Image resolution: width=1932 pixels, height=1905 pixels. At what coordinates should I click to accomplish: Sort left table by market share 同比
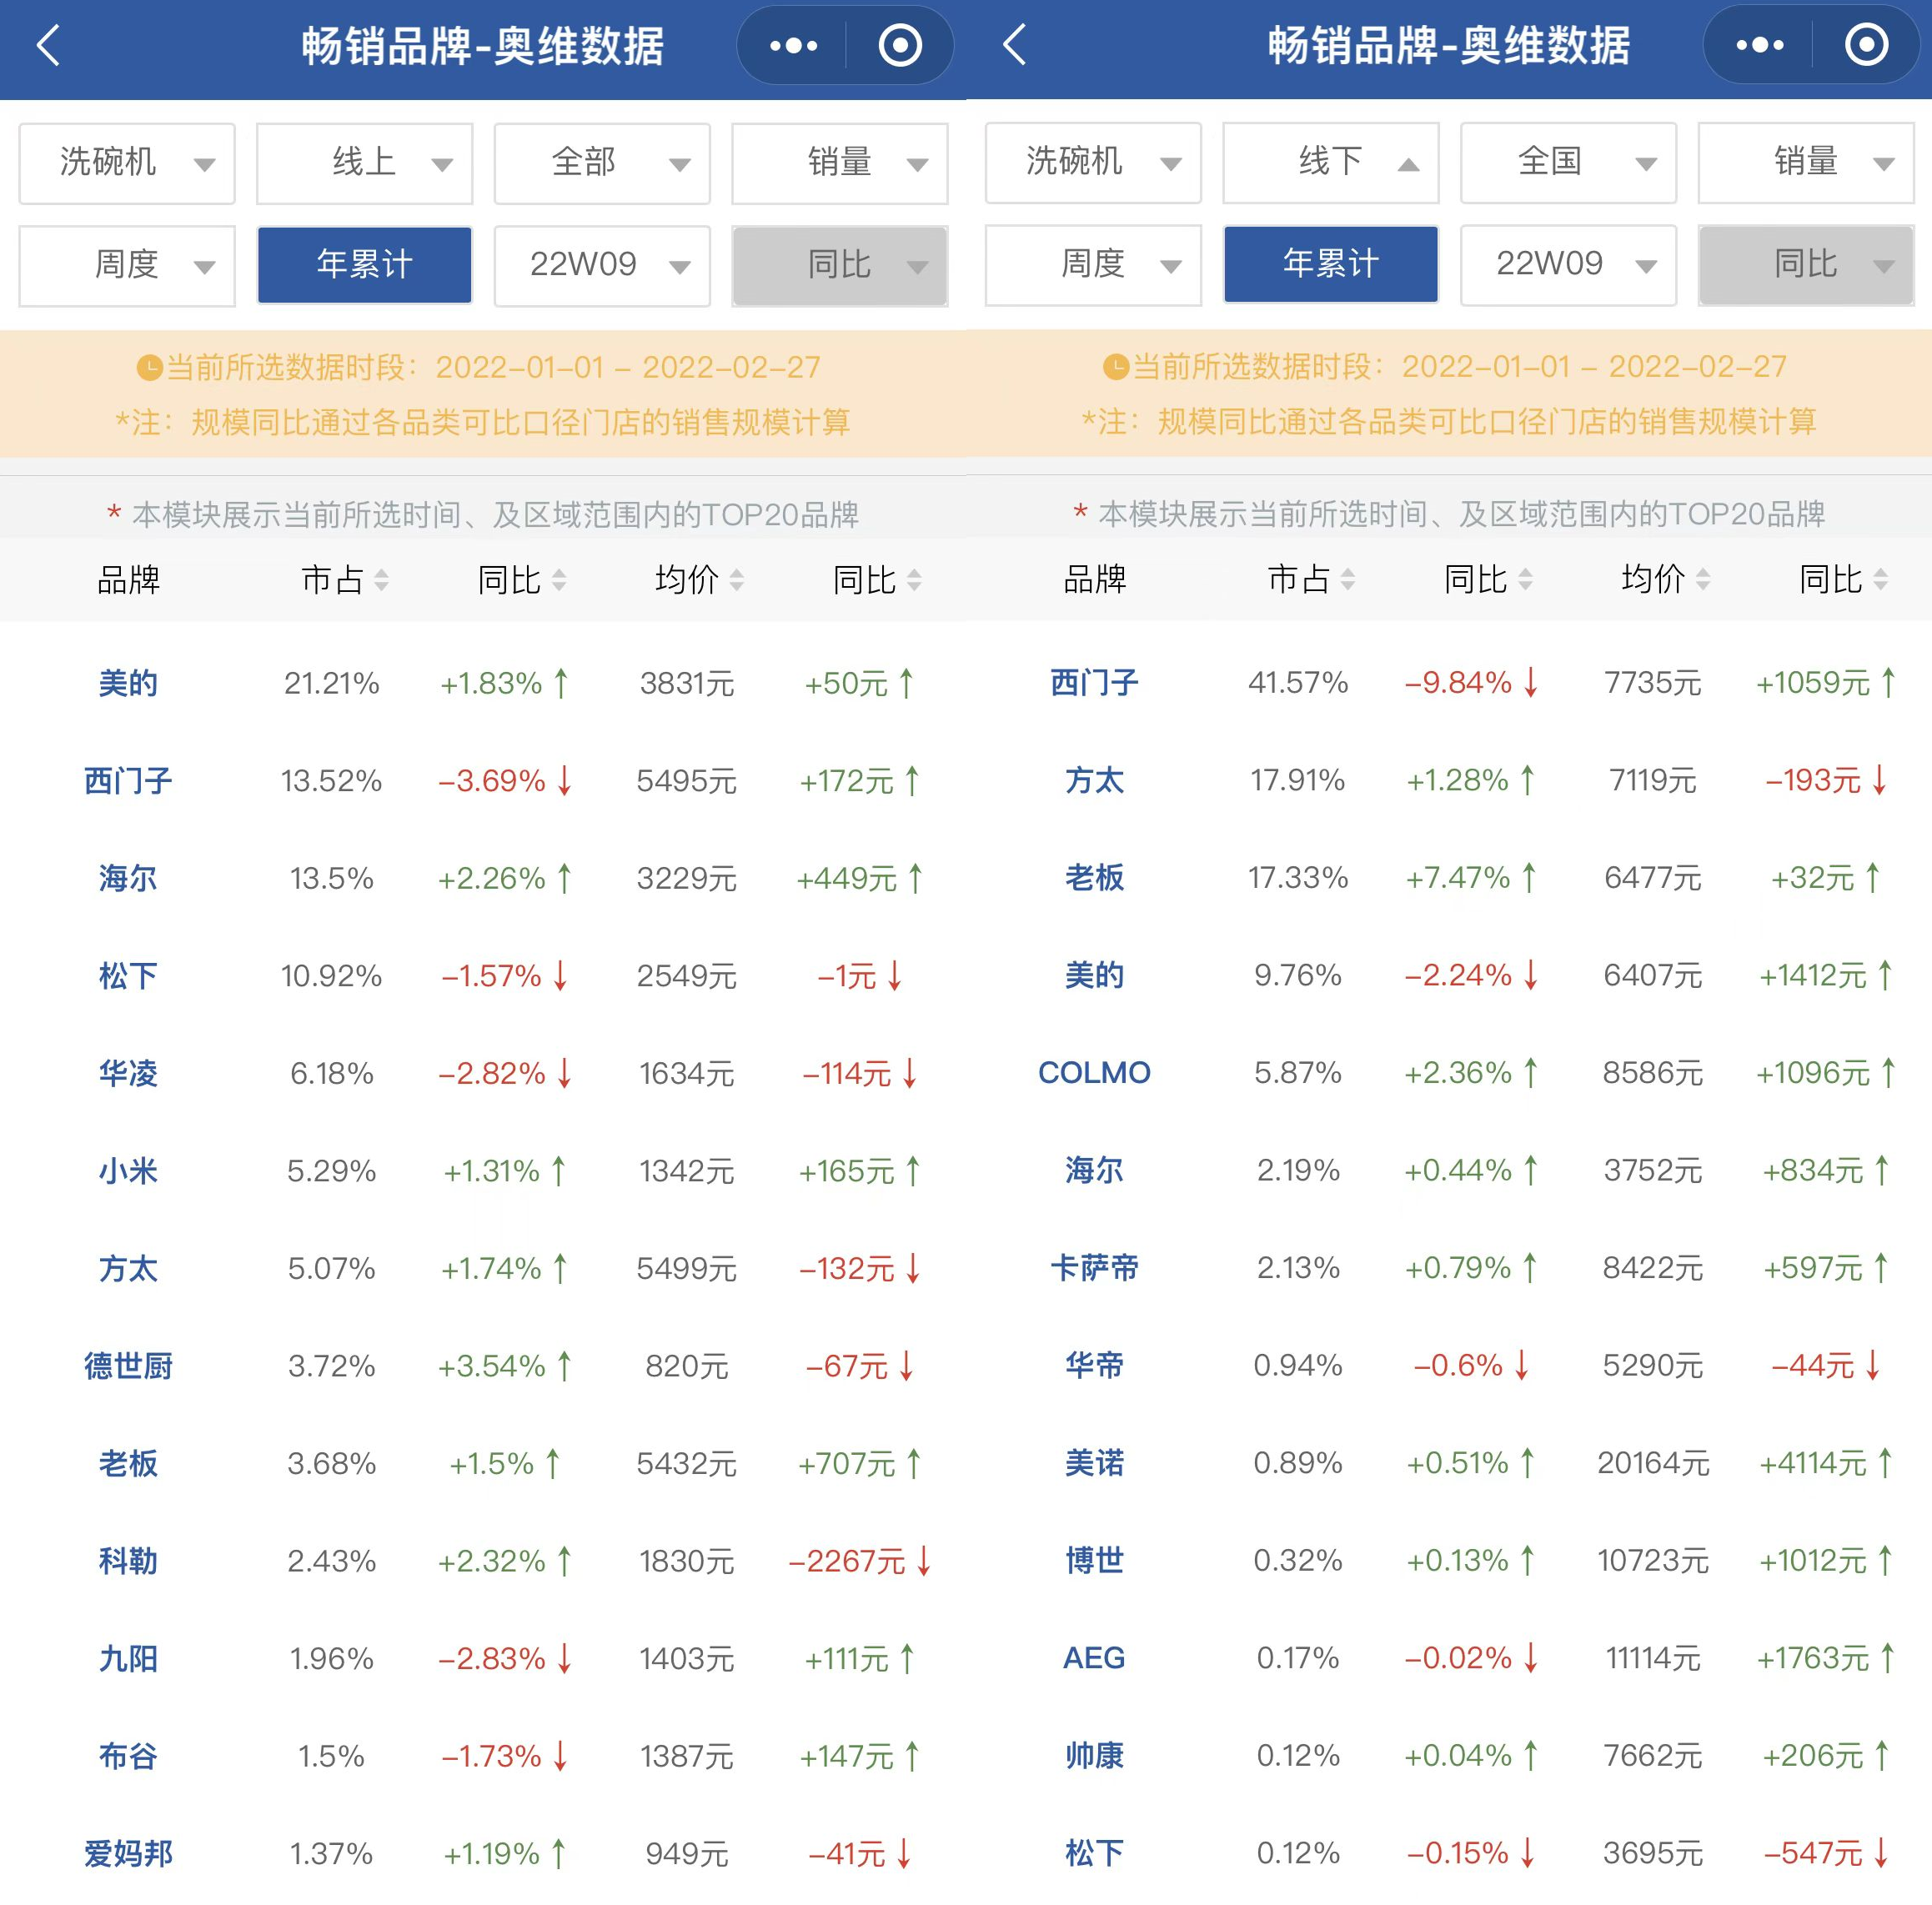522,579
